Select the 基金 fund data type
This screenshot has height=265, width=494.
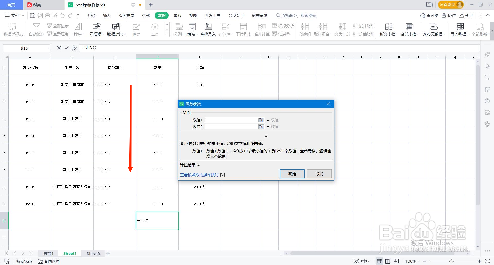click(155, 29)
